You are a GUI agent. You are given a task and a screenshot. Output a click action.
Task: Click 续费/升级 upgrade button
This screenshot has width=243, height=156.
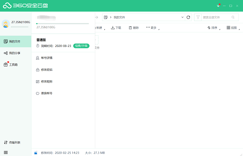click(x=81, y=46)
